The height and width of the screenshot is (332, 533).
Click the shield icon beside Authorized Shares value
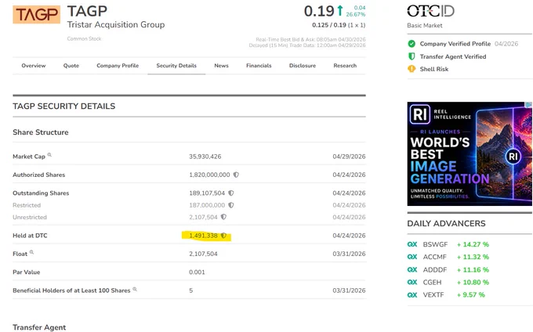pyautogui.click(x=236, y=175)
